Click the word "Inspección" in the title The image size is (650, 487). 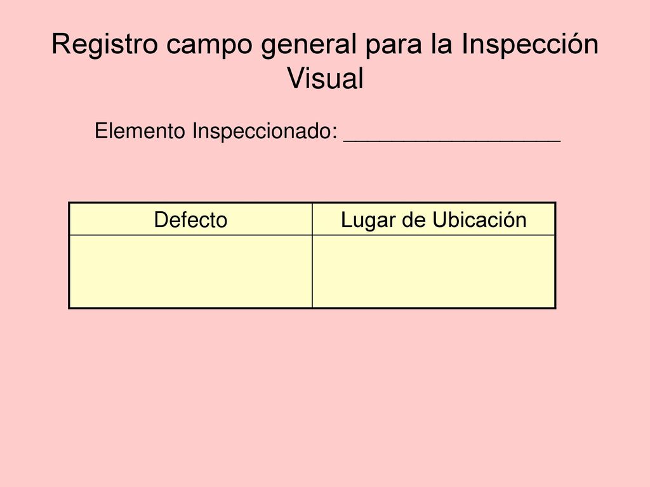530,43
